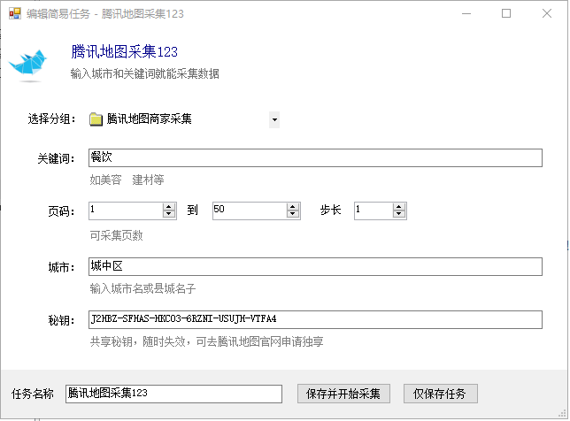The height and width of the screenshot is (421, 570).
Task: Increase the 步长 step value with the up arrow
Action: pos(399,207)
